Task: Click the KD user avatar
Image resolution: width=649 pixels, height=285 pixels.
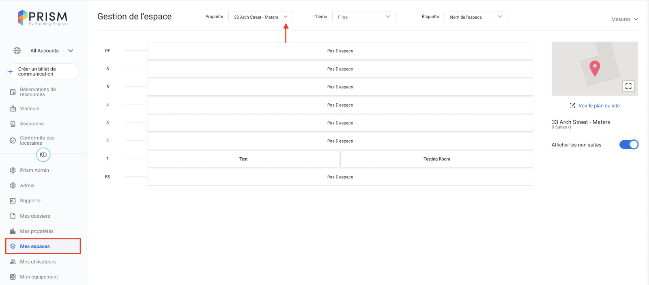Action: coord(43,155)
